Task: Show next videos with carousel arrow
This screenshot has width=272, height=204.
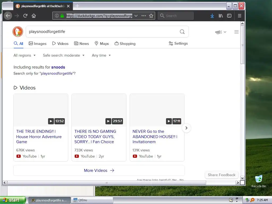Action: tap(186, 128)
